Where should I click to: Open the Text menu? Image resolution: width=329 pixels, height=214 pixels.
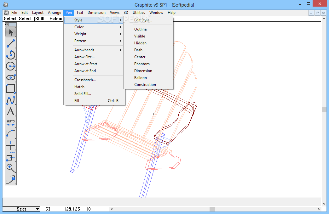pyautogui.click(x=80, y=13)
